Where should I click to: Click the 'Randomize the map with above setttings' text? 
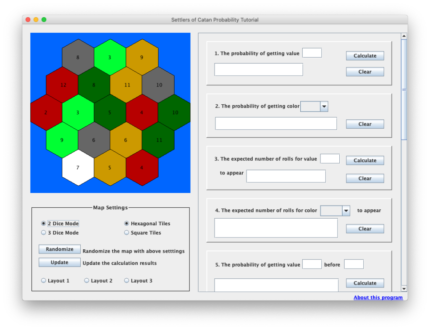pos(134,251)
